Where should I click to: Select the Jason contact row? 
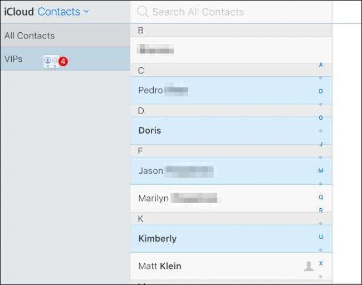click(x=223, y=171)
